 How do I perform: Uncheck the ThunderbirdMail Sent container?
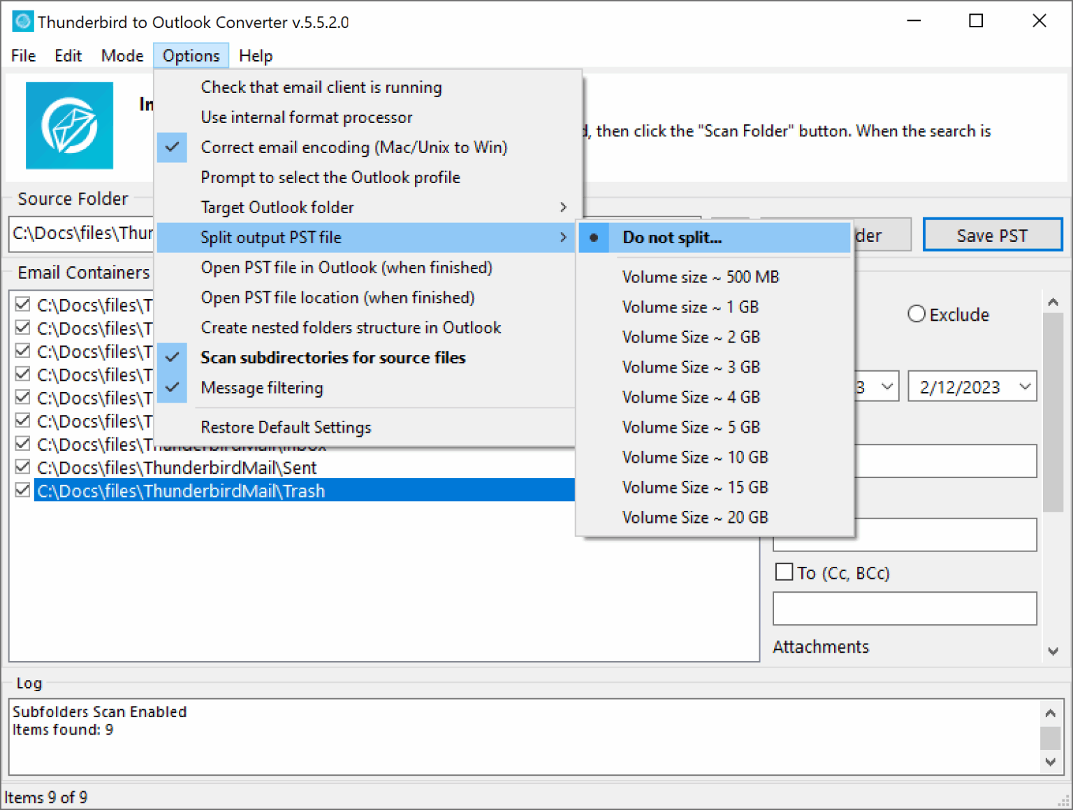[x=22, y=467]
